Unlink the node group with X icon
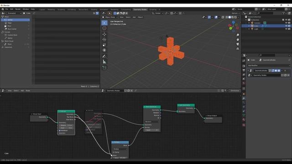292x164 pixels. tap(132, 91)
